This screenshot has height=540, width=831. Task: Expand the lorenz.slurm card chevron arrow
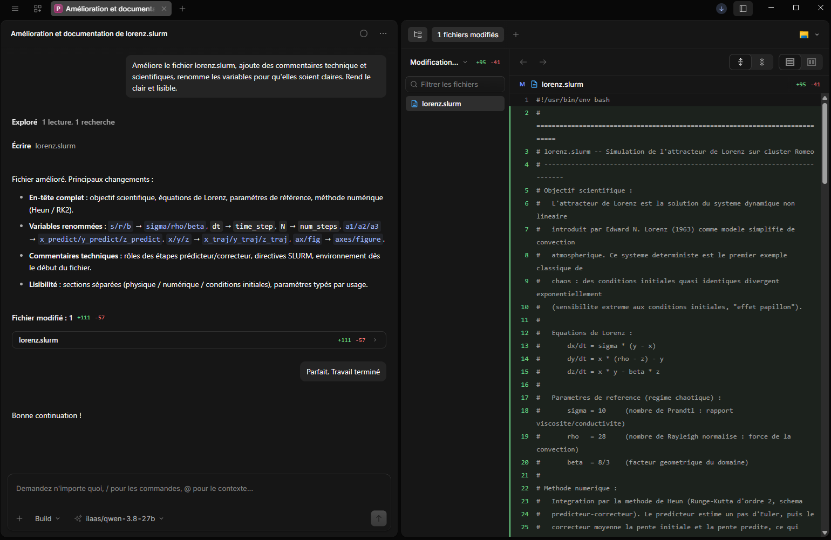pyautogui.click(x=375, y=340)
